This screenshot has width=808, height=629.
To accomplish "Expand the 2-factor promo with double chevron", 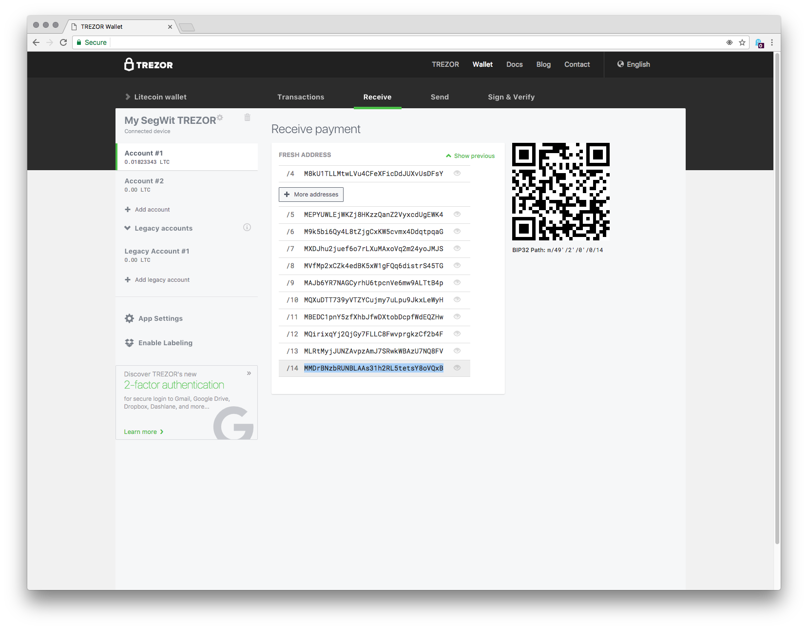I will coord(249,373).
